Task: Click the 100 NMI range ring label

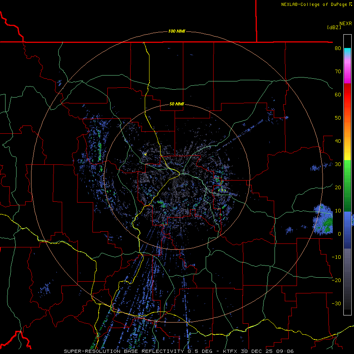Action: coord(177,31)
